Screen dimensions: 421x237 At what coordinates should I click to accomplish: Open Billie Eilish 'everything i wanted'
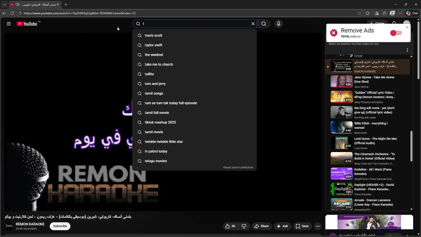pyautogui.click(x=369, y=128)
